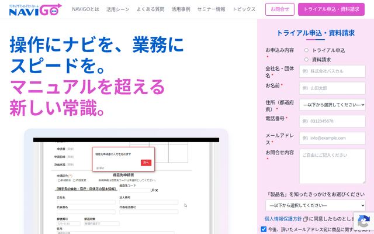Click the NAVIGO logo

pos(35,10)
